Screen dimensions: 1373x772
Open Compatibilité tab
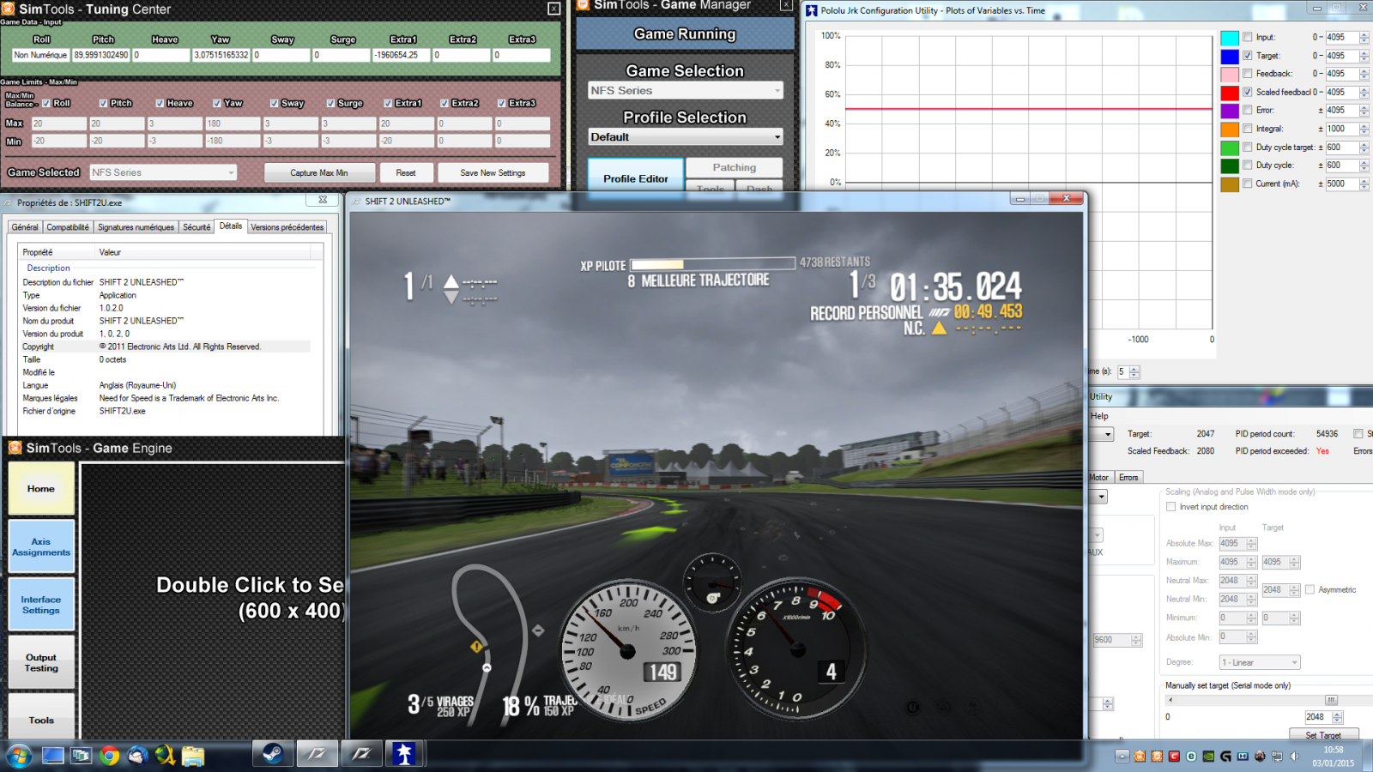click(68, 227)
